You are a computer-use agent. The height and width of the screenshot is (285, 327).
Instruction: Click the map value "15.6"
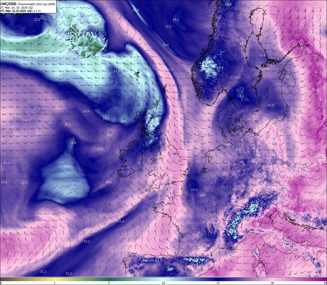click(x=121, y=221)
